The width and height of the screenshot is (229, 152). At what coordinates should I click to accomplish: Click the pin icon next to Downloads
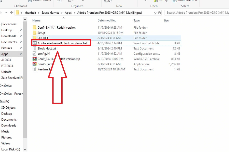click(x=21, y=36)
